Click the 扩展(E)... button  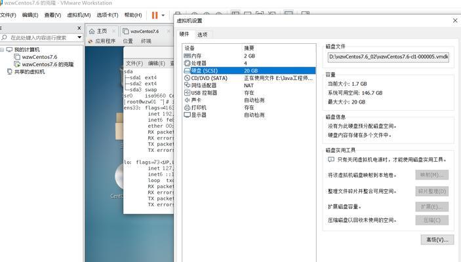(x=432, y=207)
